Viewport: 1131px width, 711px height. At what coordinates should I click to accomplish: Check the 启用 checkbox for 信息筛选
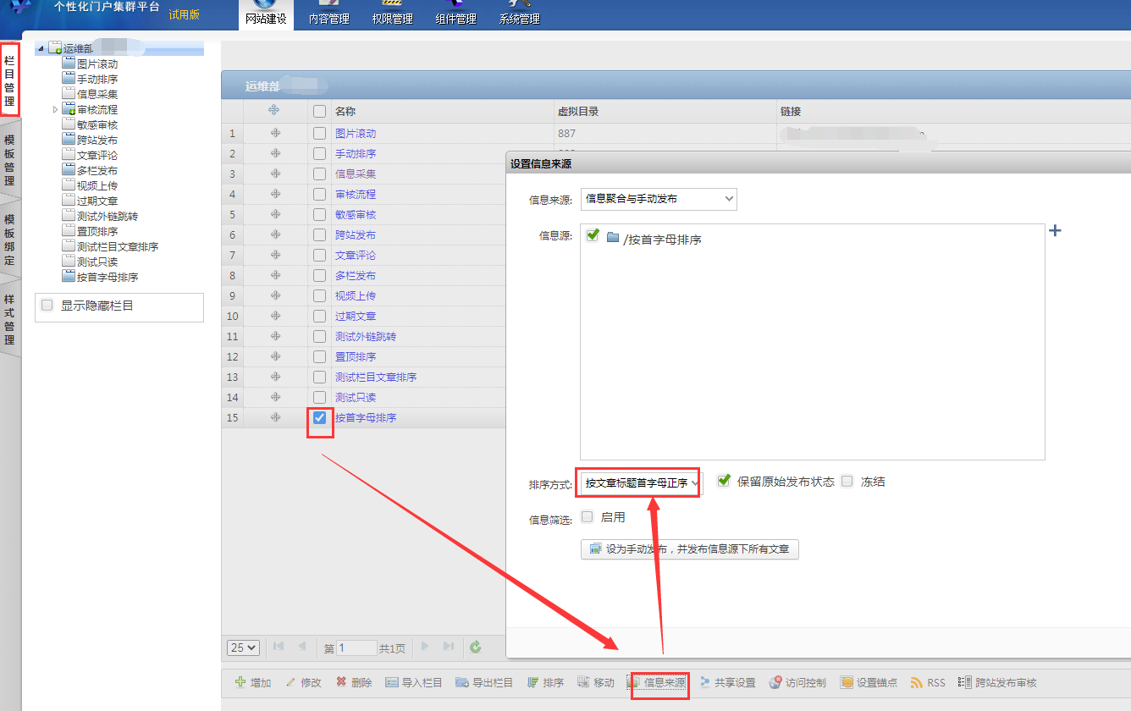point(588,517)
